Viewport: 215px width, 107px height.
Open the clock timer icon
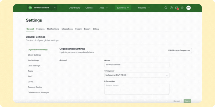pos(171,8)
